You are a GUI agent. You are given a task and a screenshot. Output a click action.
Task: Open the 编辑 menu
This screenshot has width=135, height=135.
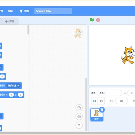point(10,11)
